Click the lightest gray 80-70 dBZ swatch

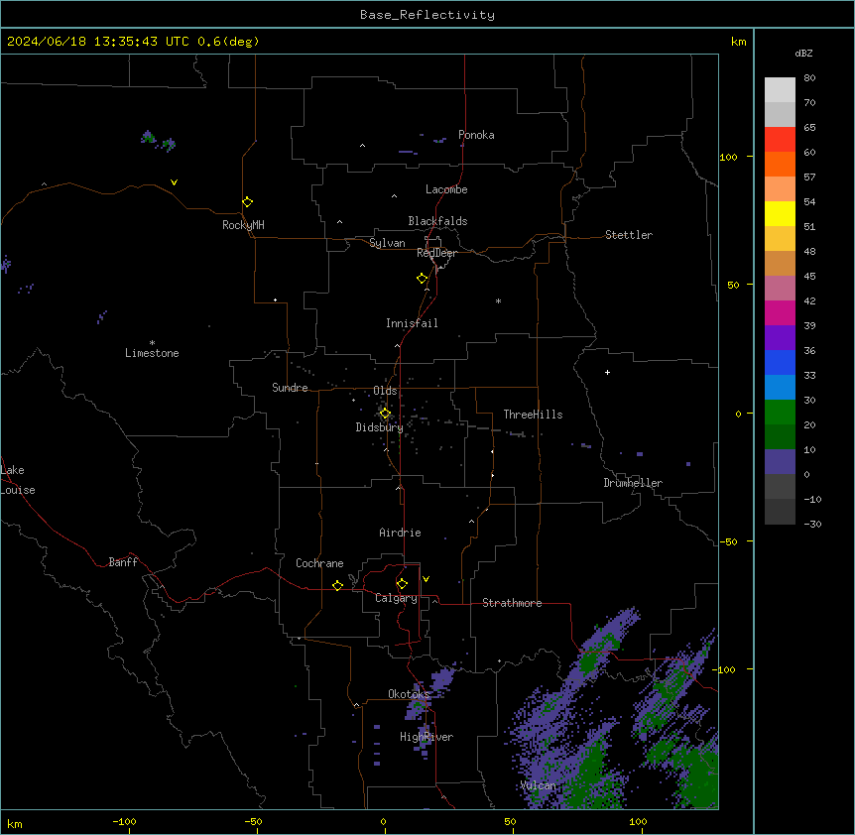point(780,90)
